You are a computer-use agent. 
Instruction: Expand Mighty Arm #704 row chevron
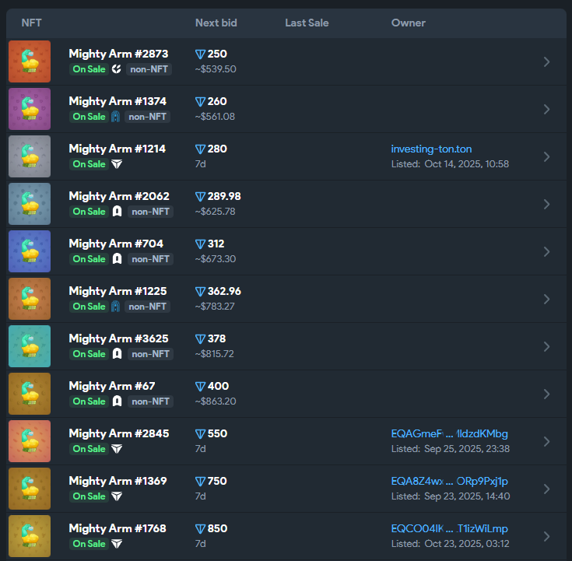[x=546, y=251]
